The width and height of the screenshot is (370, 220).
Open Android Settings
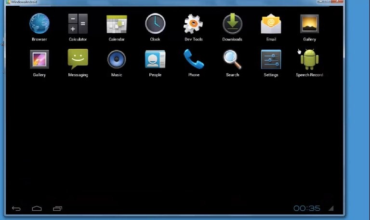point(271,59)
